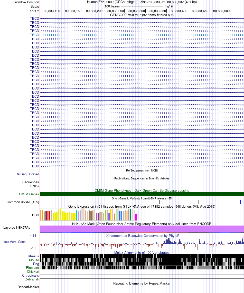The width and height of the screenshot is (244, 293).
Task: Click the Rhesus alignment row
Action: coord(142,256)
